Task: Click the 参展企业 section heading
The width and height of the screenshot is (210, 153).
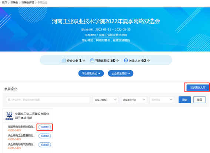Action: 11,89
